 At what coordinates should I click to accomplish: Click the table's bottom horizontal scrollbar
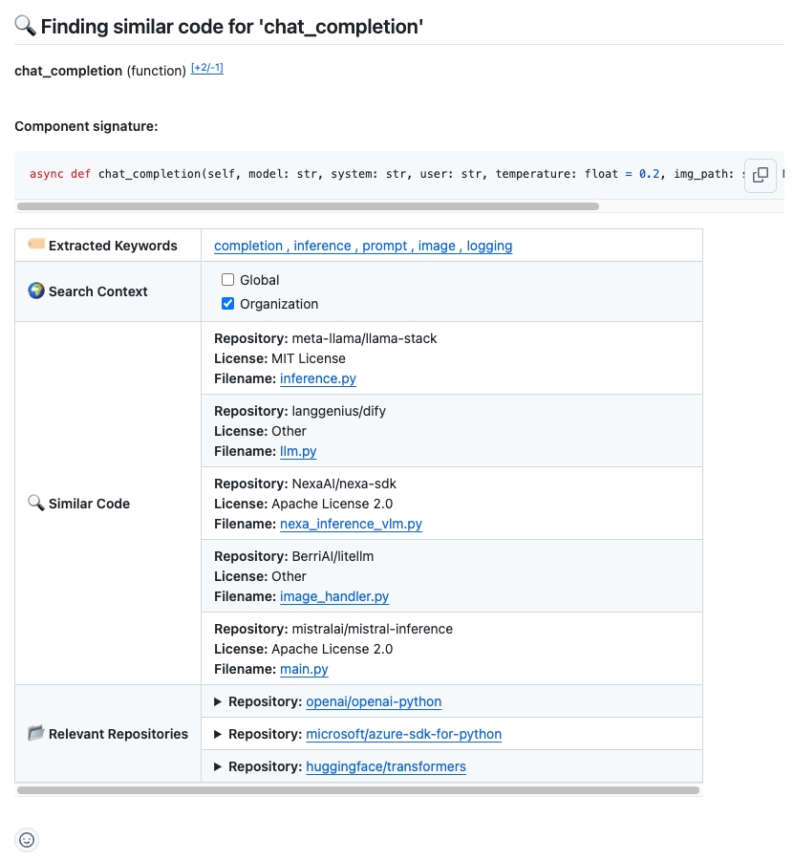[x=358, y=790]
